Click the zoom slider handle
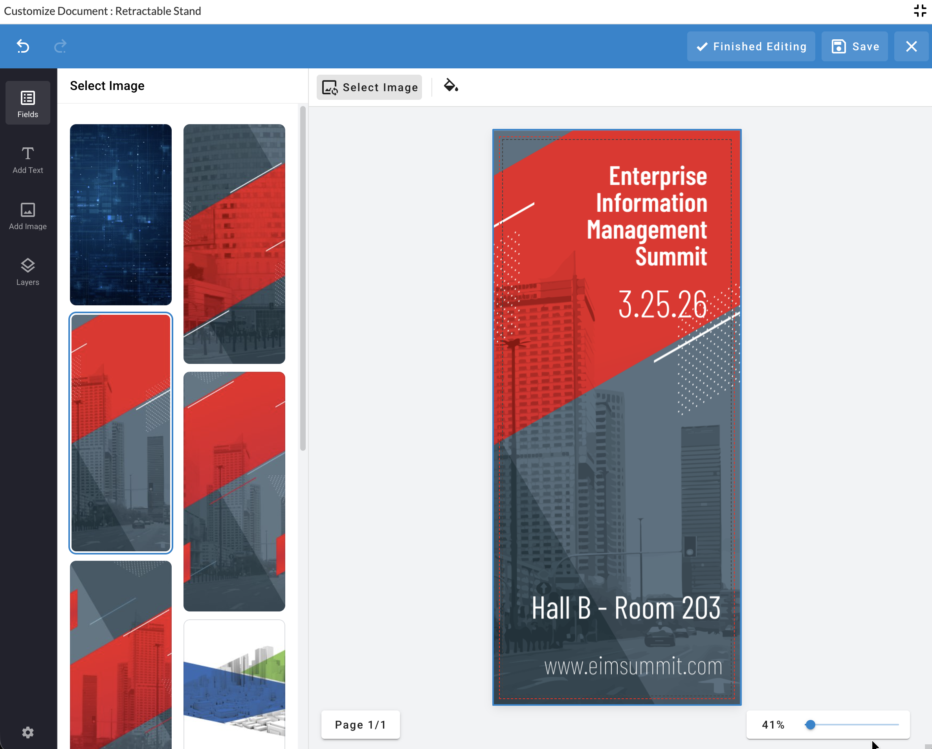This screenshot has height=749, width=932. pyautogui.click(x=810, y=725)
